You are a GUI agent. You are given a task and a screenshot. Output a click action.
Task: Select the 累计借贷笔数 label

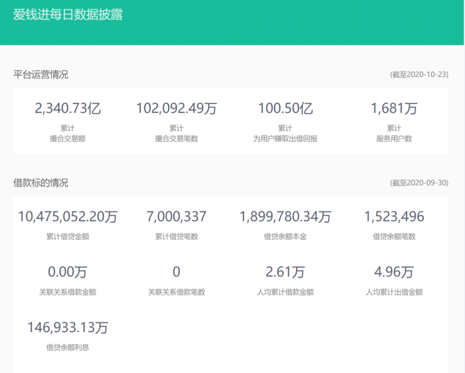tap(176, 236)
